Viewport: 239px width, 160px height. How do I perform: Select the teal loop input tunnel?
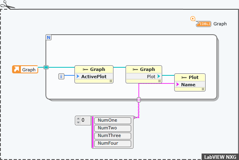(46, 67)
